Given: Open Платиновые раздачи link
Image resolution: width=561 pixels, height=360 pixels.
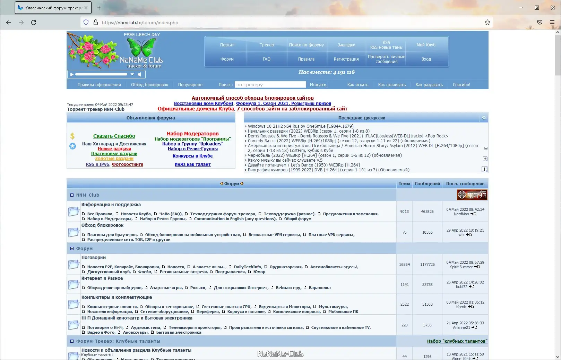Looking at the screenshot, I should click(x=114, y=154).
